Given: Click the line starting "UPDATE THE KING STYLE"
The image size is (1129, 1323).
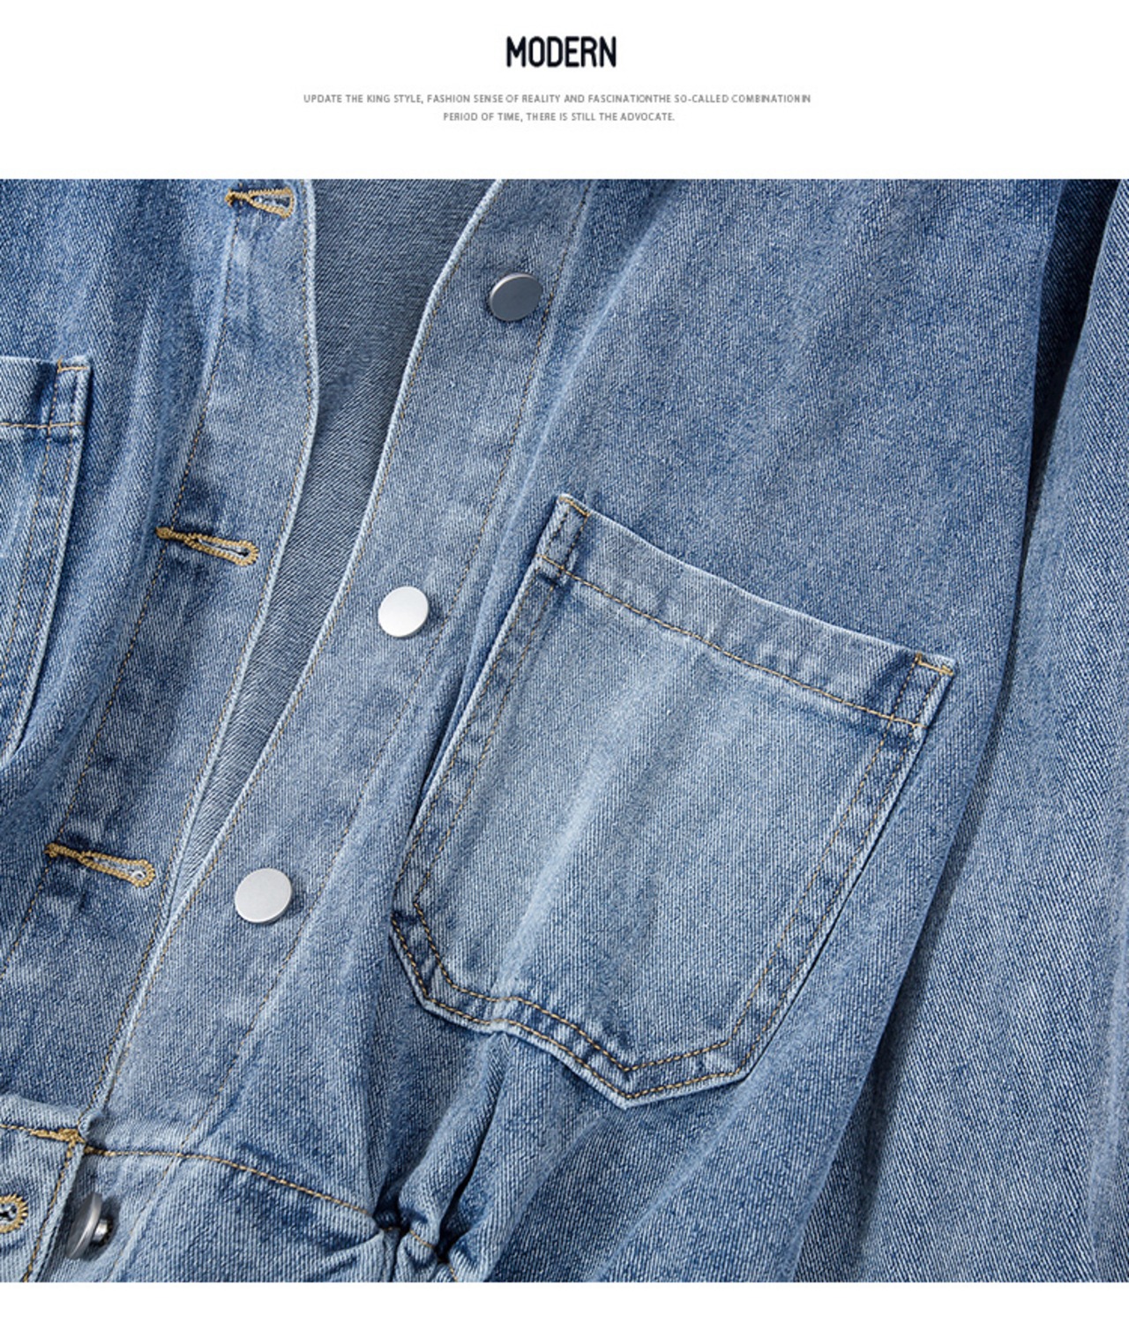Looking at the screenshot, I should tap(557, 99).
